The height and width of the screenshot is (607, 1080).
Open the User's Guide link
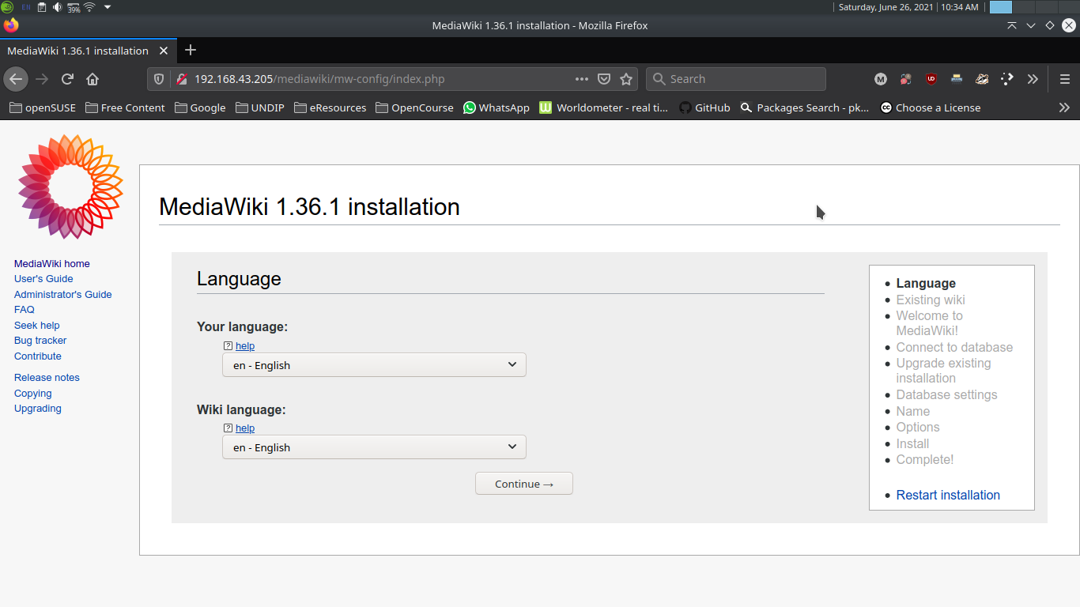[43, 279]
